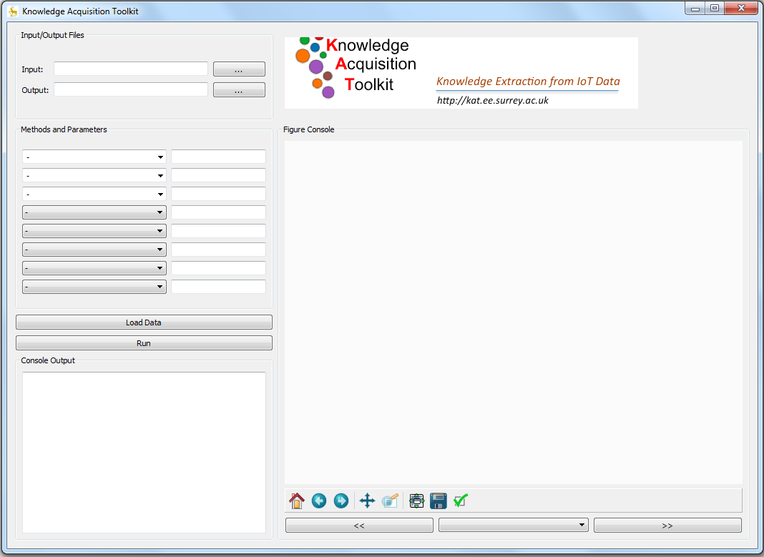Show previous figure with << button
The height and width of the screenshot is (557, 764).
(359, 525)
